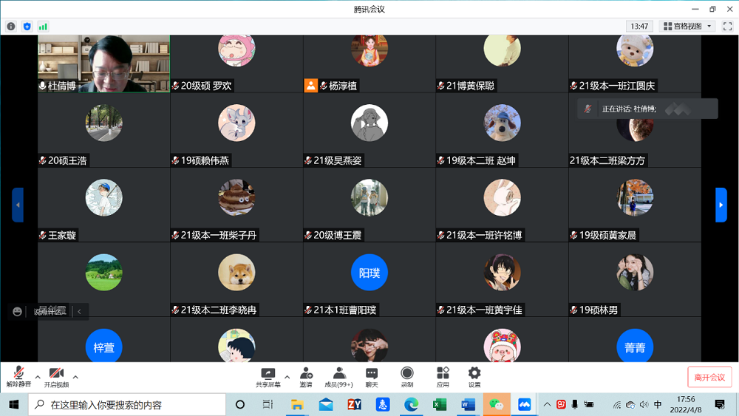Start recording with 录制 icon

tap(406, 377)
